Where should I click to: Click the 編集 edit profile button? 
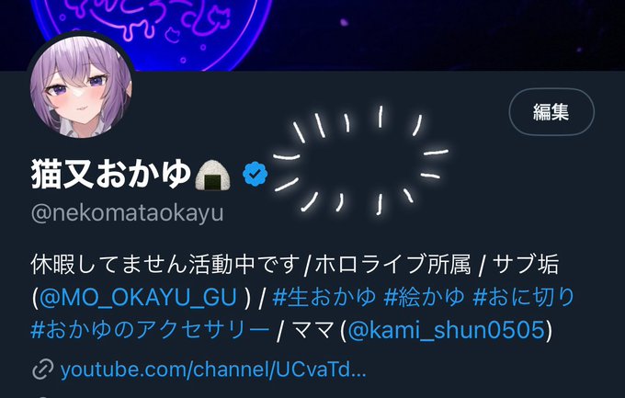551,112
